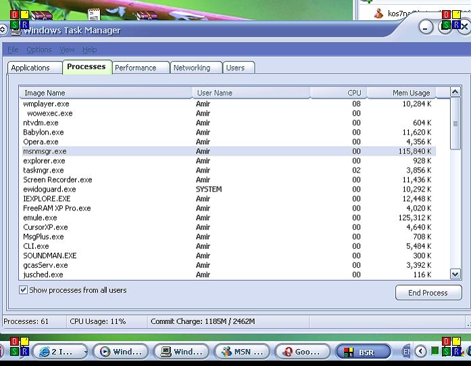Sort processes by Image Name column

click(105, 93)
